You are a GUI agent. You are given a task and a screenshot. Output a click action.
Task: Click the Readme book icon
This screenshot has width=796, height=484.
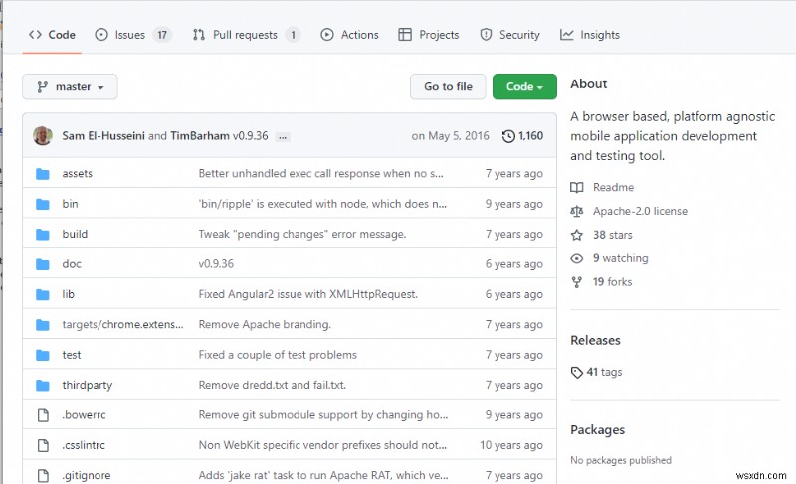(577, 187)
